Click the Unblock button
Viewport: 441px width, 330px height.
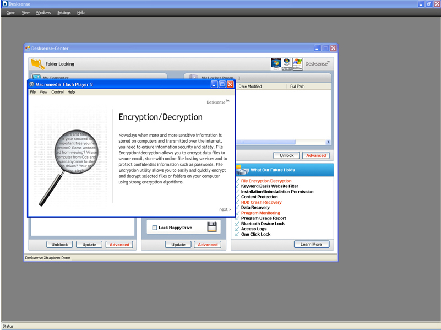[59, 245]
